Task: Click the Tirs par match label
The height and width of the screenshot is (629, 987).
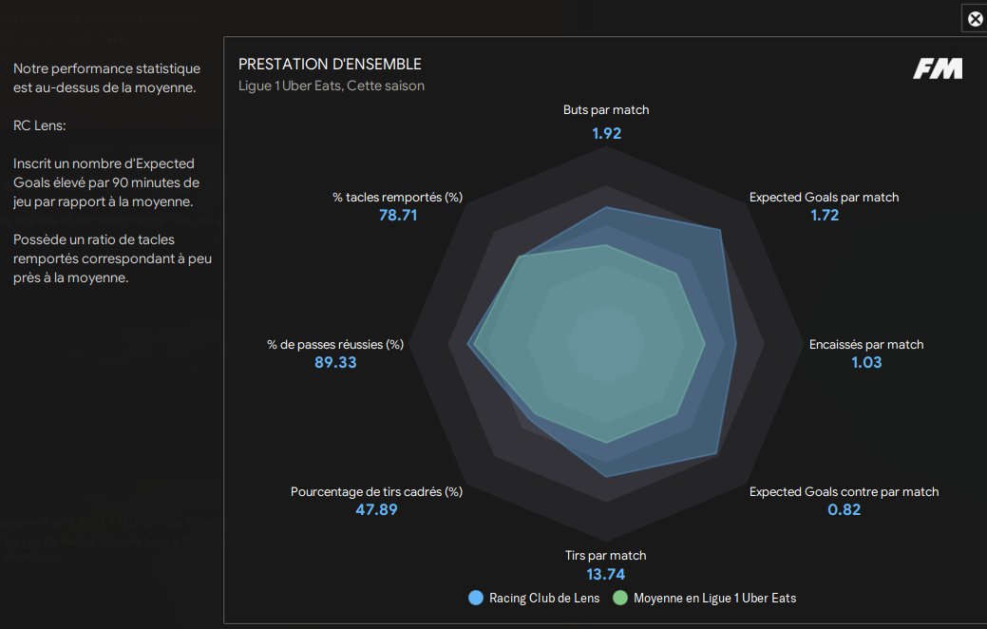Action: click(605, 555)
